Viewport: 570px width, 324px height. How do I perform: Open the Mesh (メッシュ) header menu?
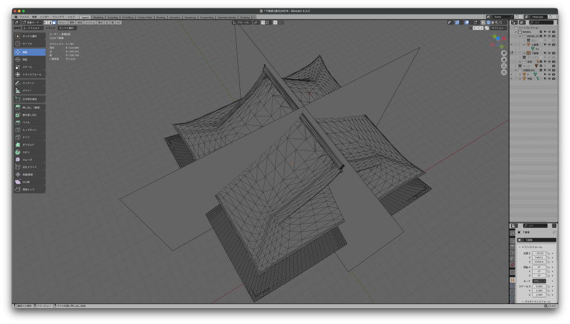90,22
